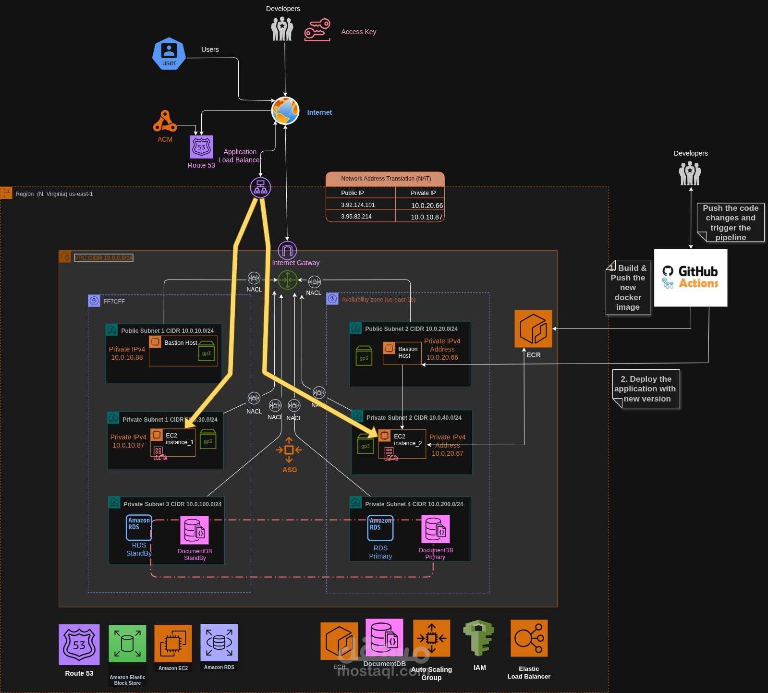Click the Access Key icon
This screenshot has width=768, height=693.
coord(317,30)
